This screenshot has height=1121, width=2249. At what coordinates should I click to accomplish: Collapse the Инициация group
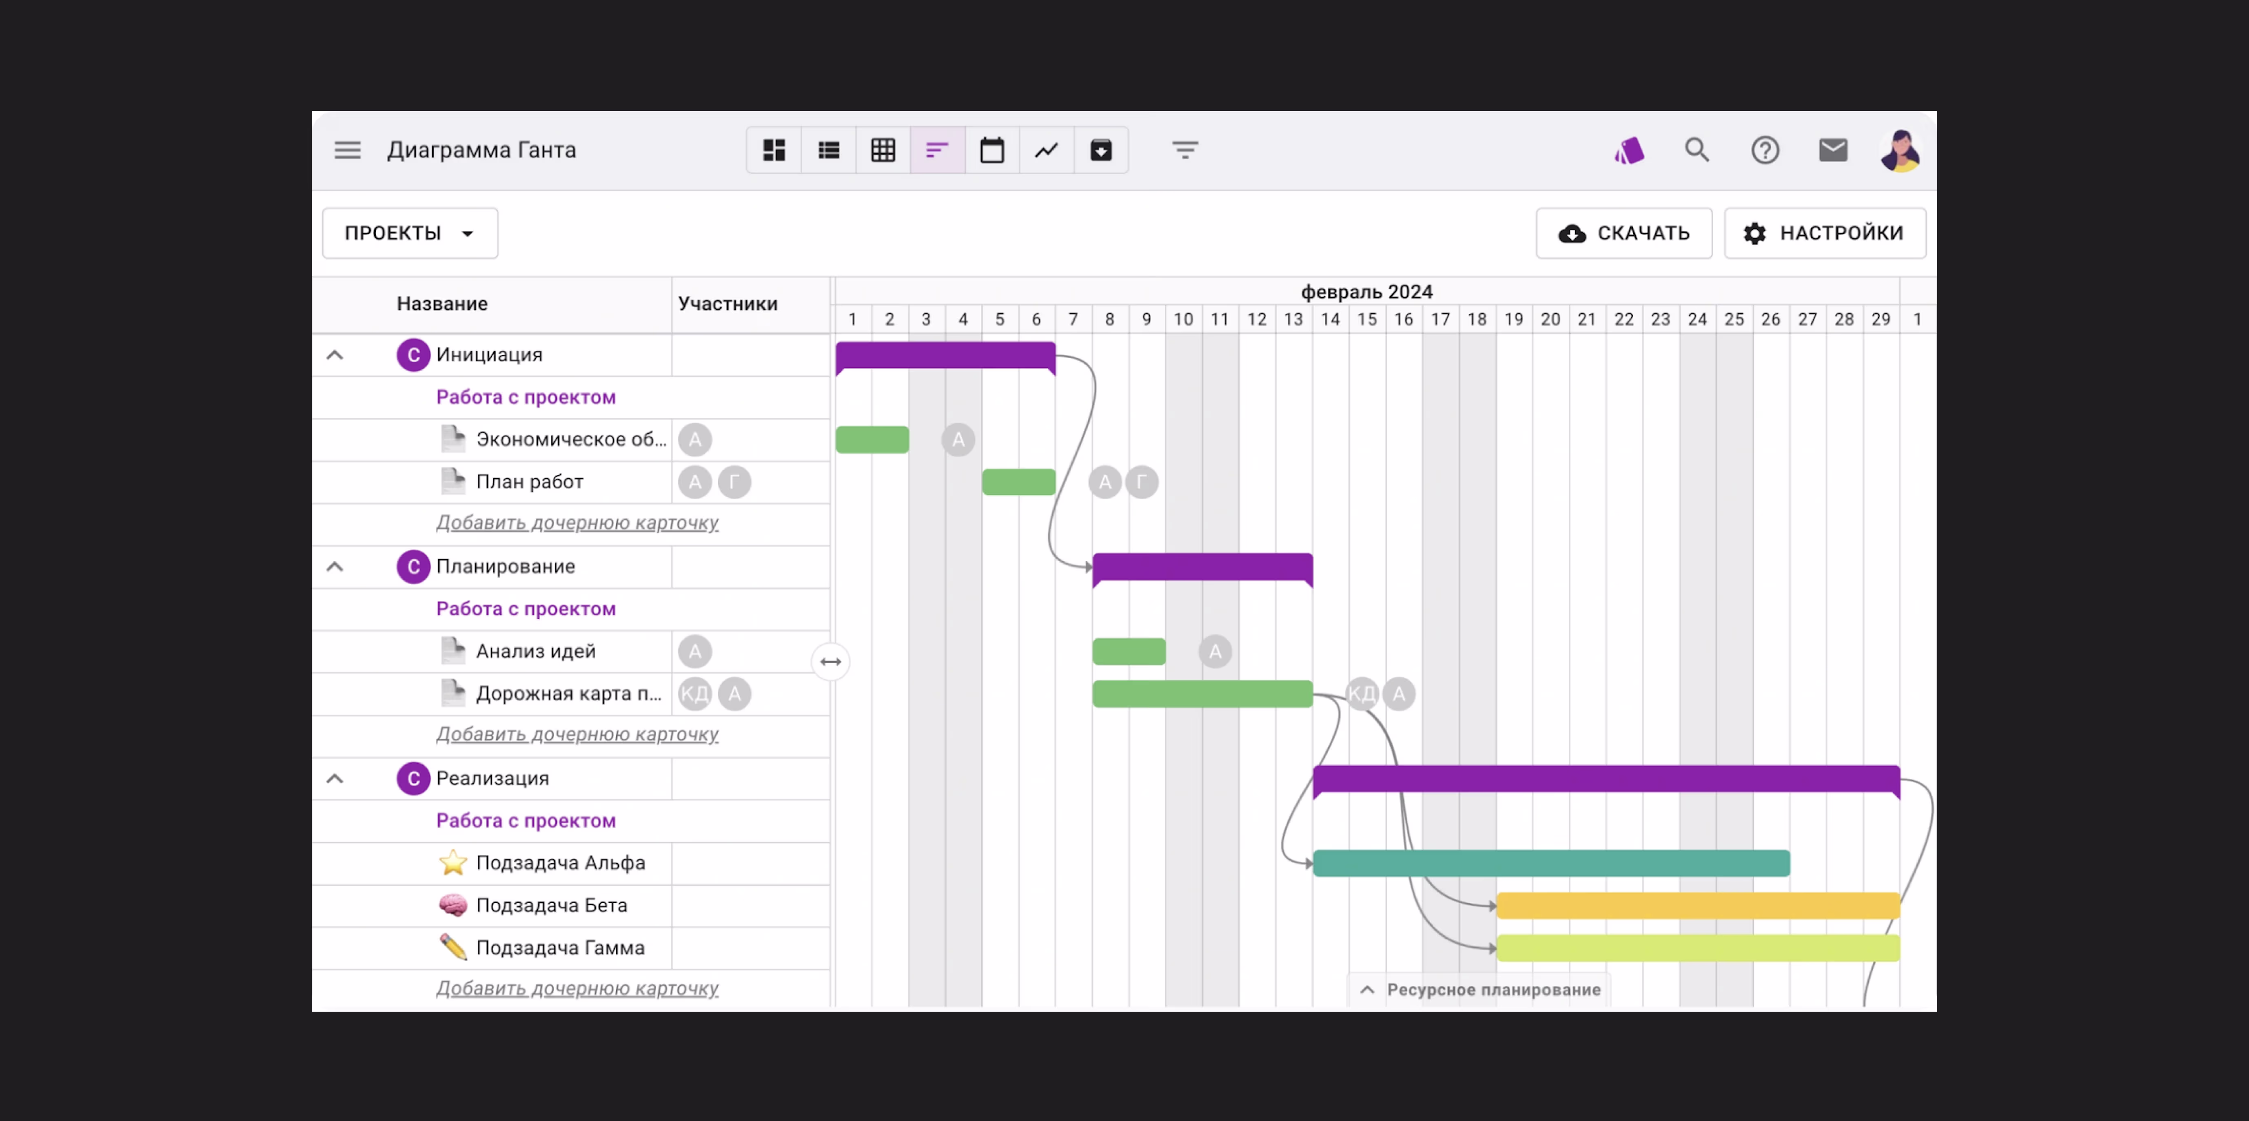335,355
